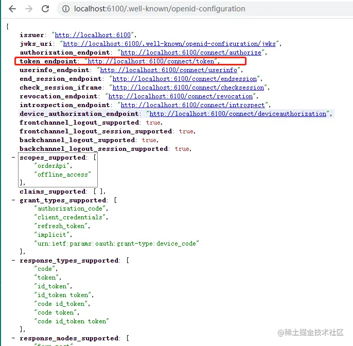Click the response_modes_supported key name
Screen dimensions: 353x346
[69, 339]
